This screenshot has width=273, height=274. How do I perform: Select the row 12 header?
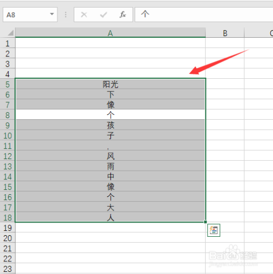pyautogui.click(x=8, y=156)
